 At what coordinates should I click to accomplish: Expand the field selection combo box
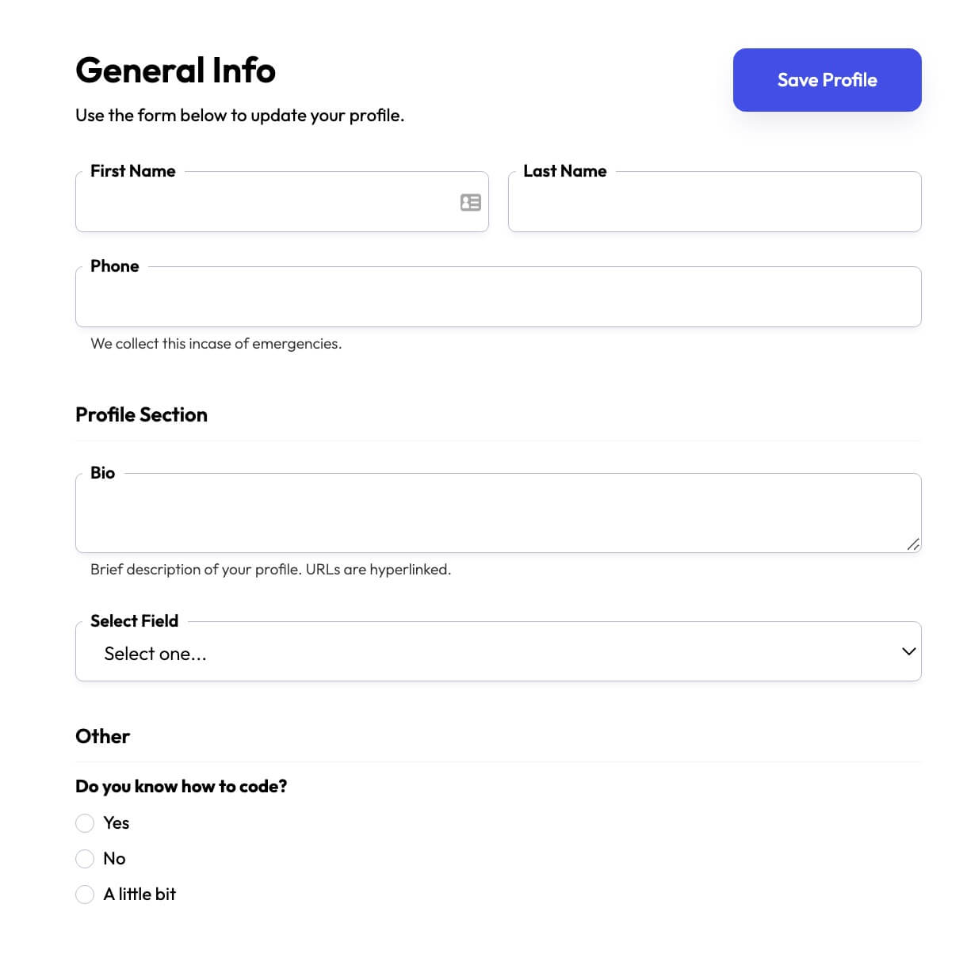point(498,651)
